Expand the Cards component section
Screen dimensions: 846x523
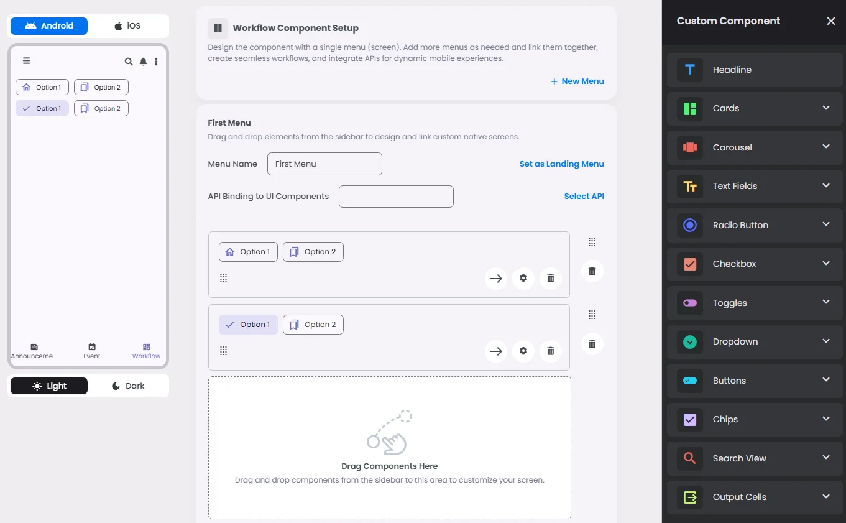(825, 108)
